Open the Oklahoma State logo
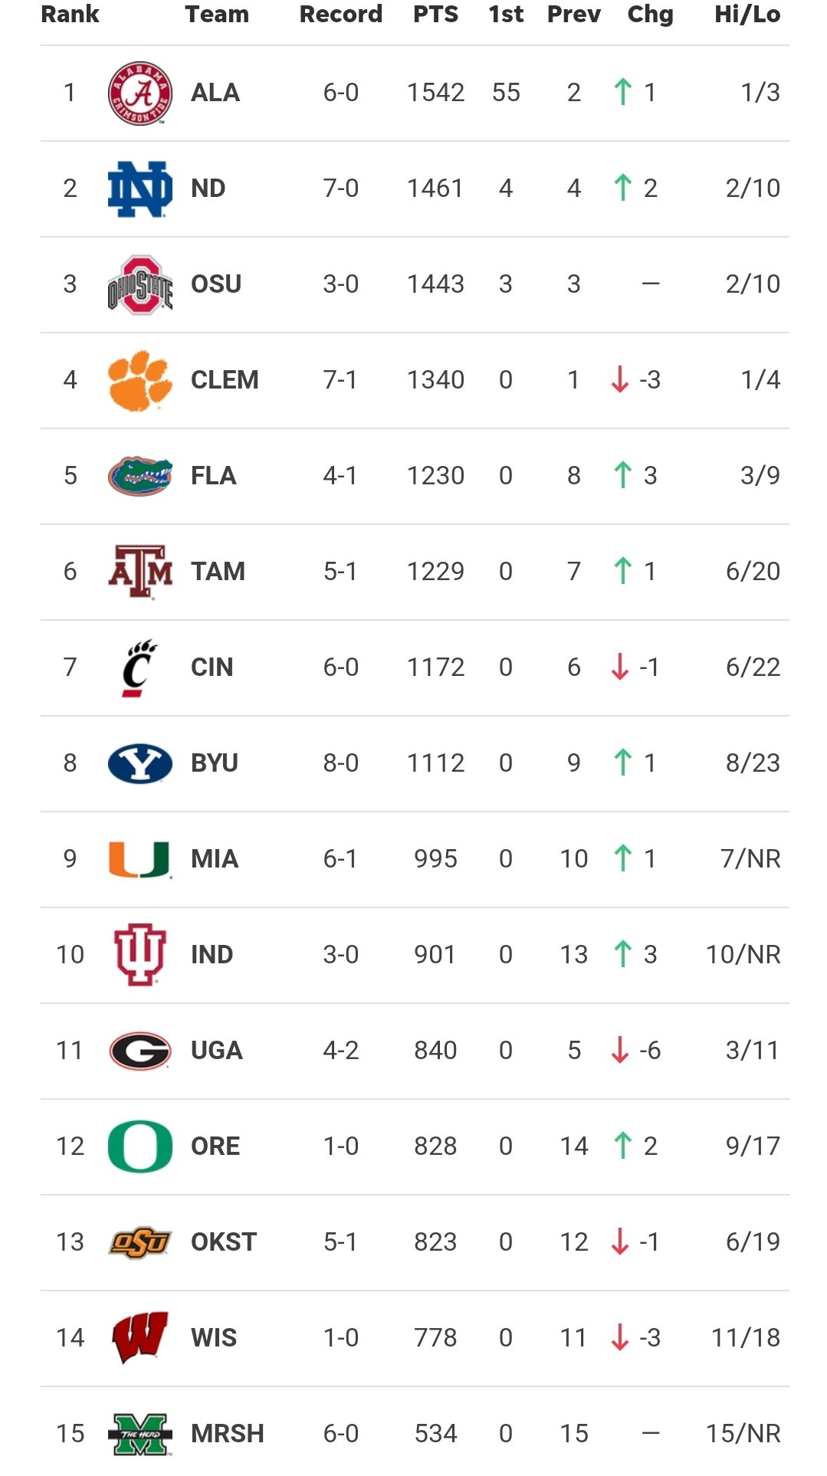Viewport: 827px width, 1476px height. click(139, 1242)
